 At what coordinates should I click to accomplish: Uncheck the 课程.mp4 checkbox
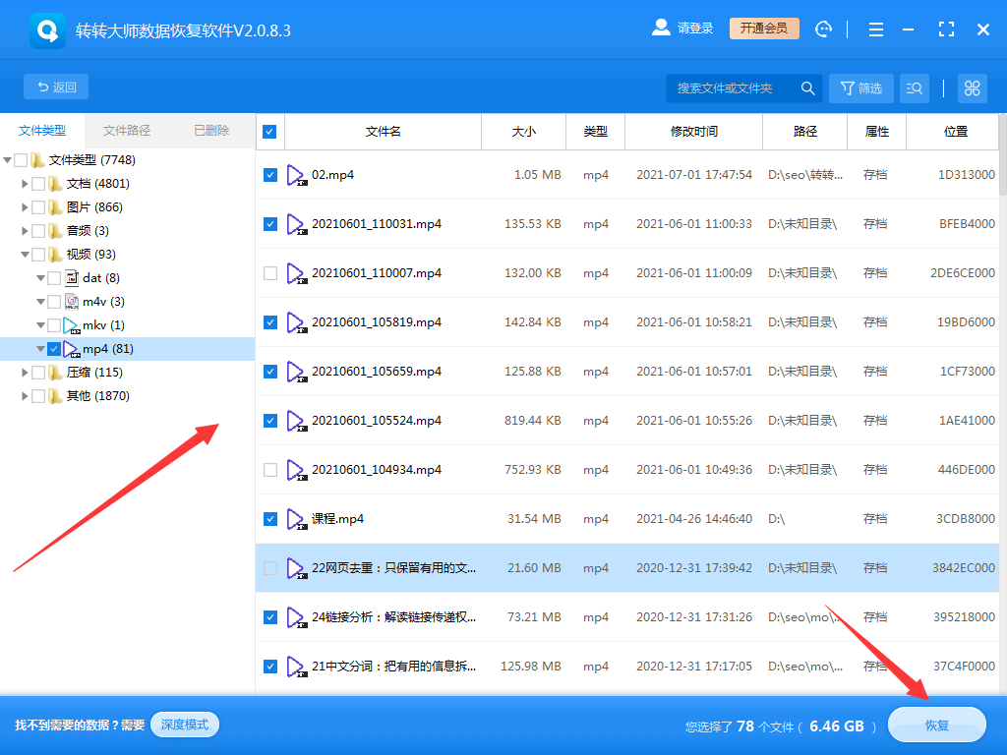(270, 519)
